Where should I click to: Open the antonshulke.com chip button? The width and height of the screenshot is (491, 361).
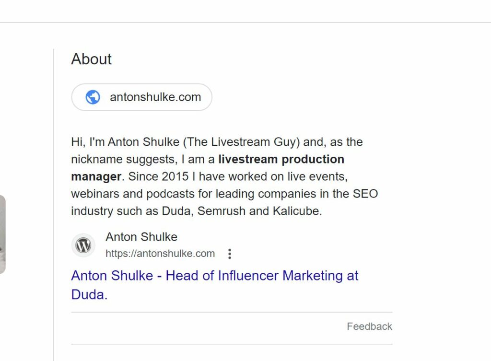coord(141,97)
